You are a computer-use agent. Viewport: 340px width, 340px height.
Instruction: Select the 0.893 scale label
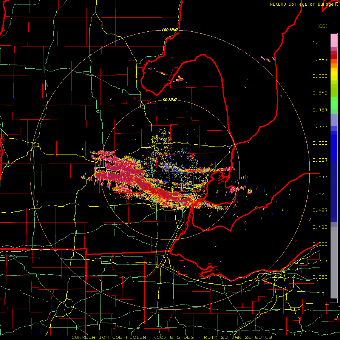coord(320,76)
